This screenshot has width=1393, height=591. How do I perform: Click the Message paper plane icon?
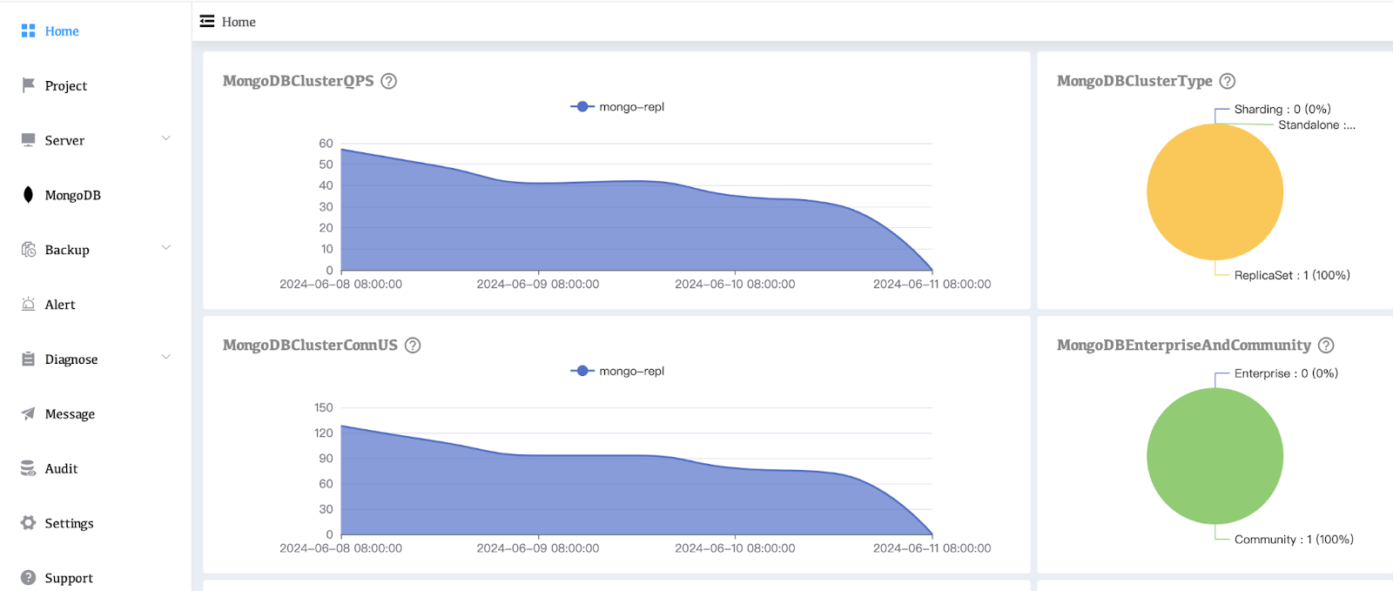point(29,414)
